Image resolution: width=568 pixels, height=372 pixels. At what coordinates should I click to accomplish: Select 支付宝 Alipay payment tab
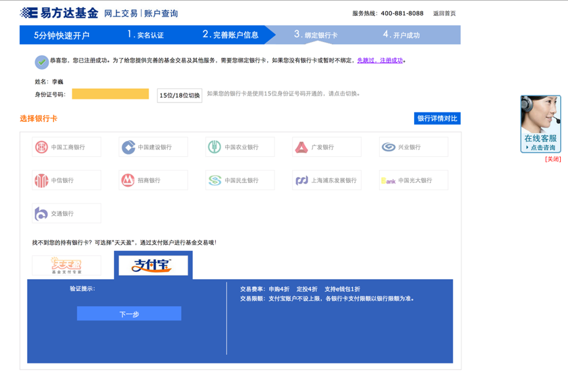153,265
